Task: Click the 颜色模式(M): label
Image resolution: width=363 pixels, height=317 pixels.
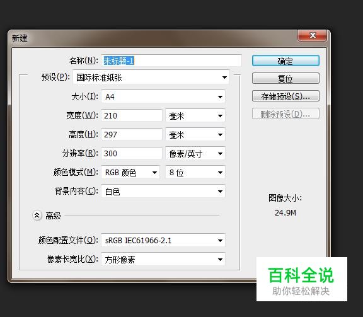Action: [x=76, y=172]
